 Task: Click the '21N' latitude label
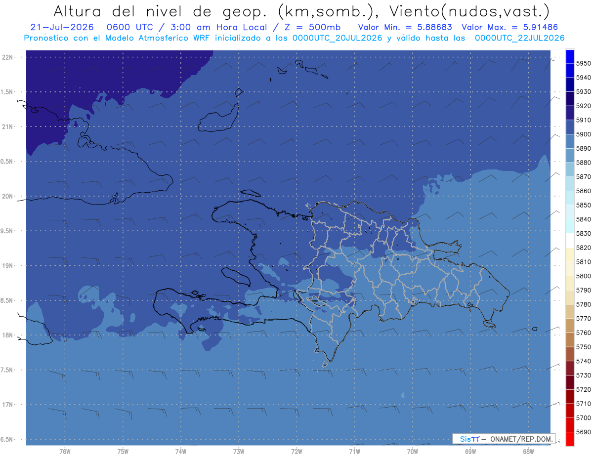(7, 127)
